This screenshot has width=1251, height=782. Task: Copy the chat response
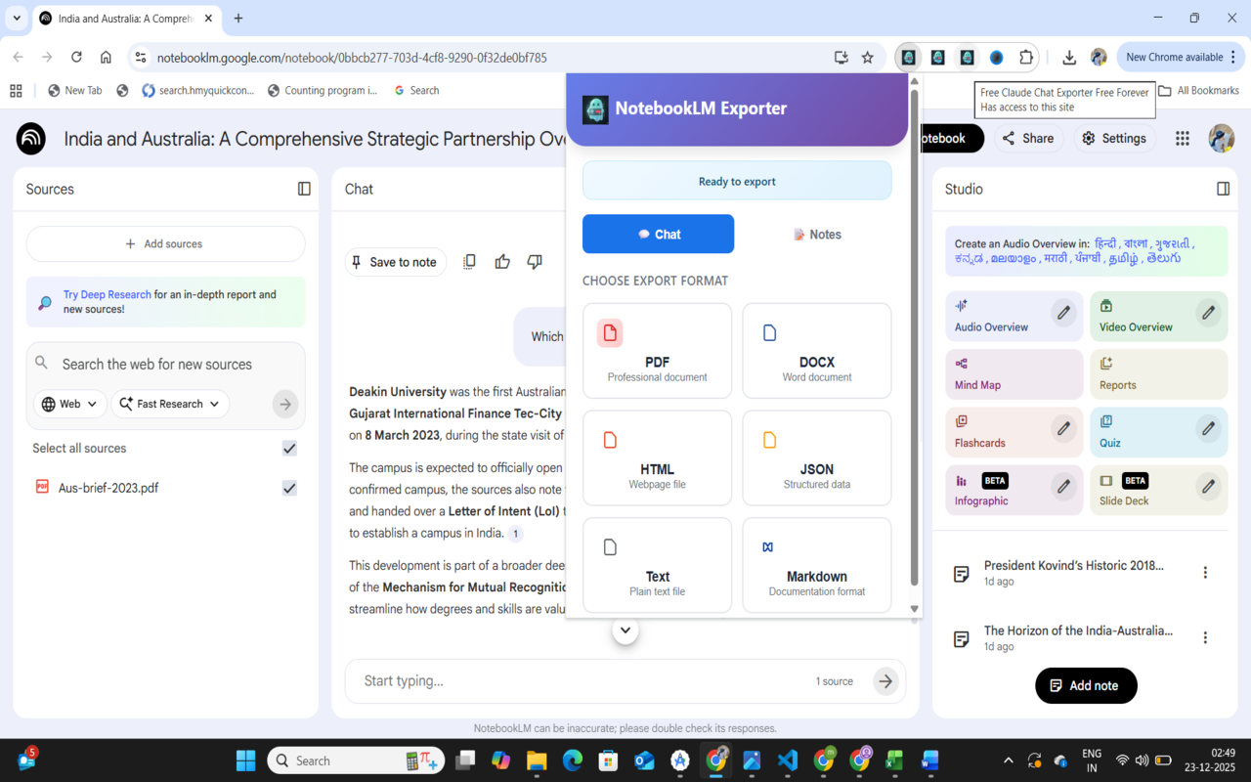click(x=469, y=261)
